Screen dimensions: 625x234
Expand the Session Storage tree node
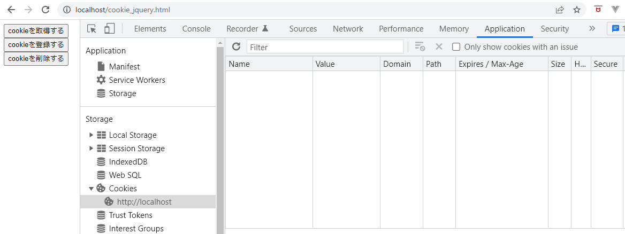pos(92,149)
